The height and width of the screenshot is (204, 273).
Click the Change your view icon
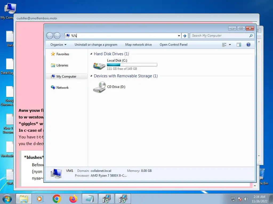point(224,45)
